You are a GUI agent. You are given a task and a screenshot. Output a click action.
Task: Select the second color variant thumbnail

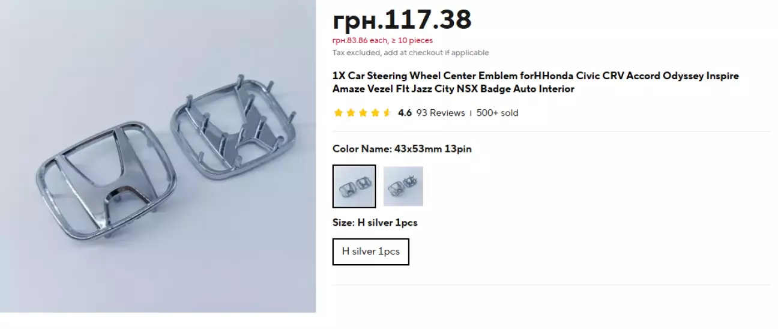pyautogui.click(x=403, y=186)
